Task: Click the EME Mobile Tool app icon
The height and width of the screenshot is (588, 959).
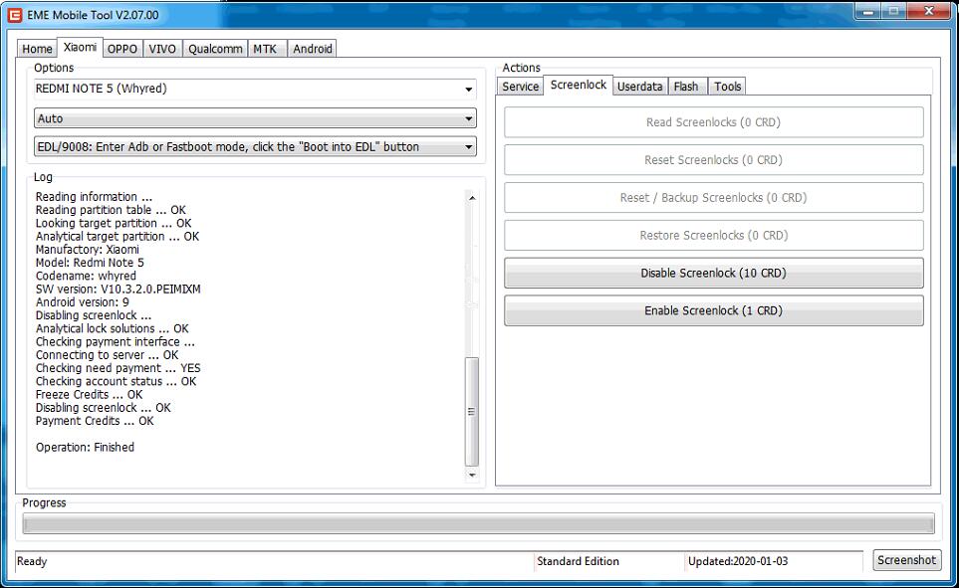Action: (15, 15)
